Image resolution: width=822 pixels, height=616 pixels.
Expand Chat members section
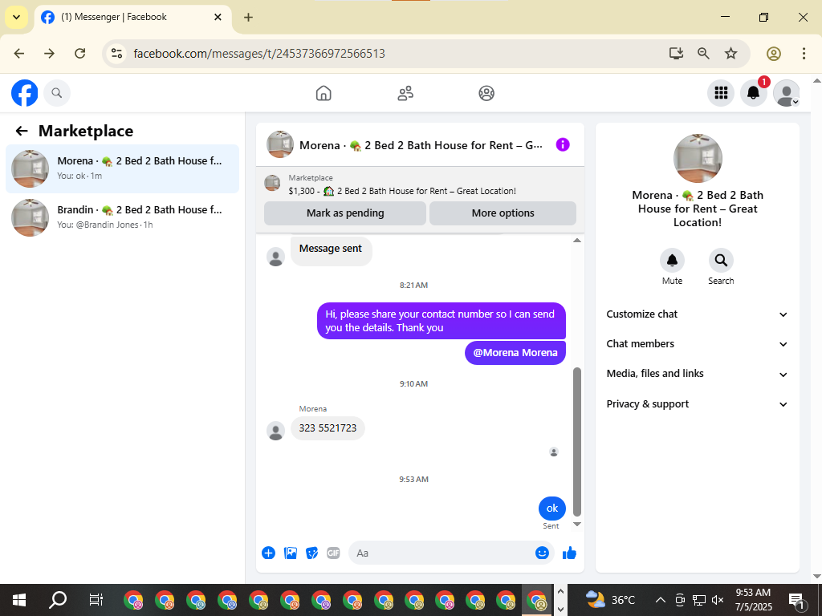pos(698,344)
